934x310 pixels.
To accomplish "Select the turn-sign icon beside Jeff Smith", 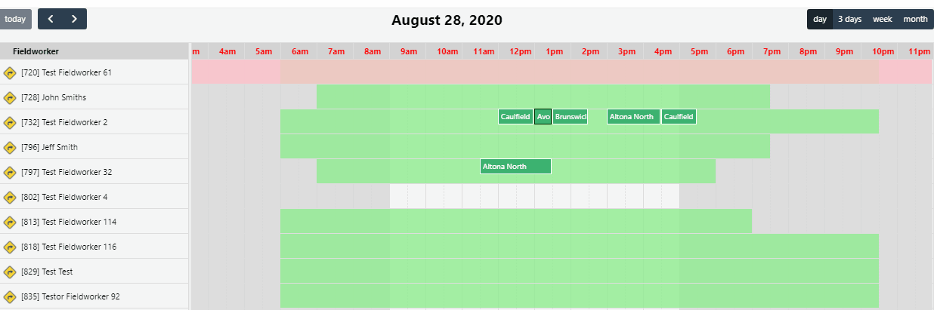I will point(10,147).
